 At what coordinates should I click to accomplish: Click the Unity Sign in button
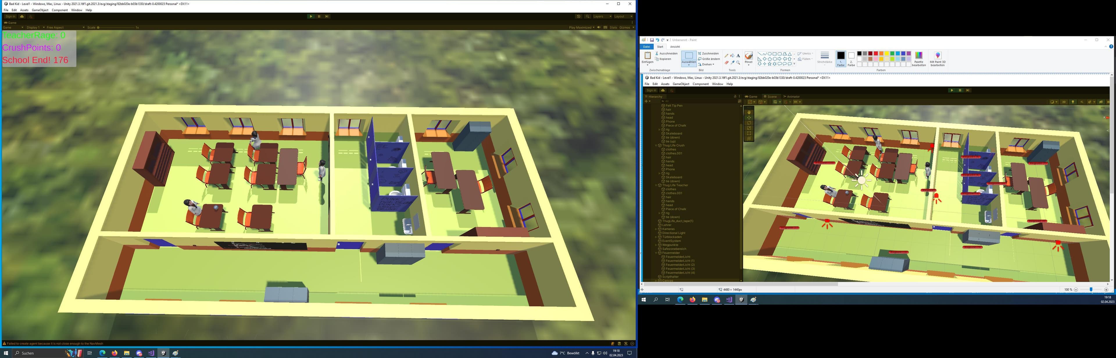pos(10,17)
